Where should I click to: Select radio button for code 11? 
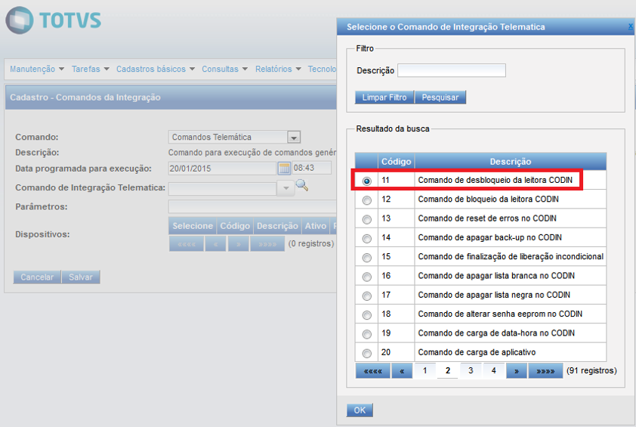pyautogui.click(x=366, y=181)
